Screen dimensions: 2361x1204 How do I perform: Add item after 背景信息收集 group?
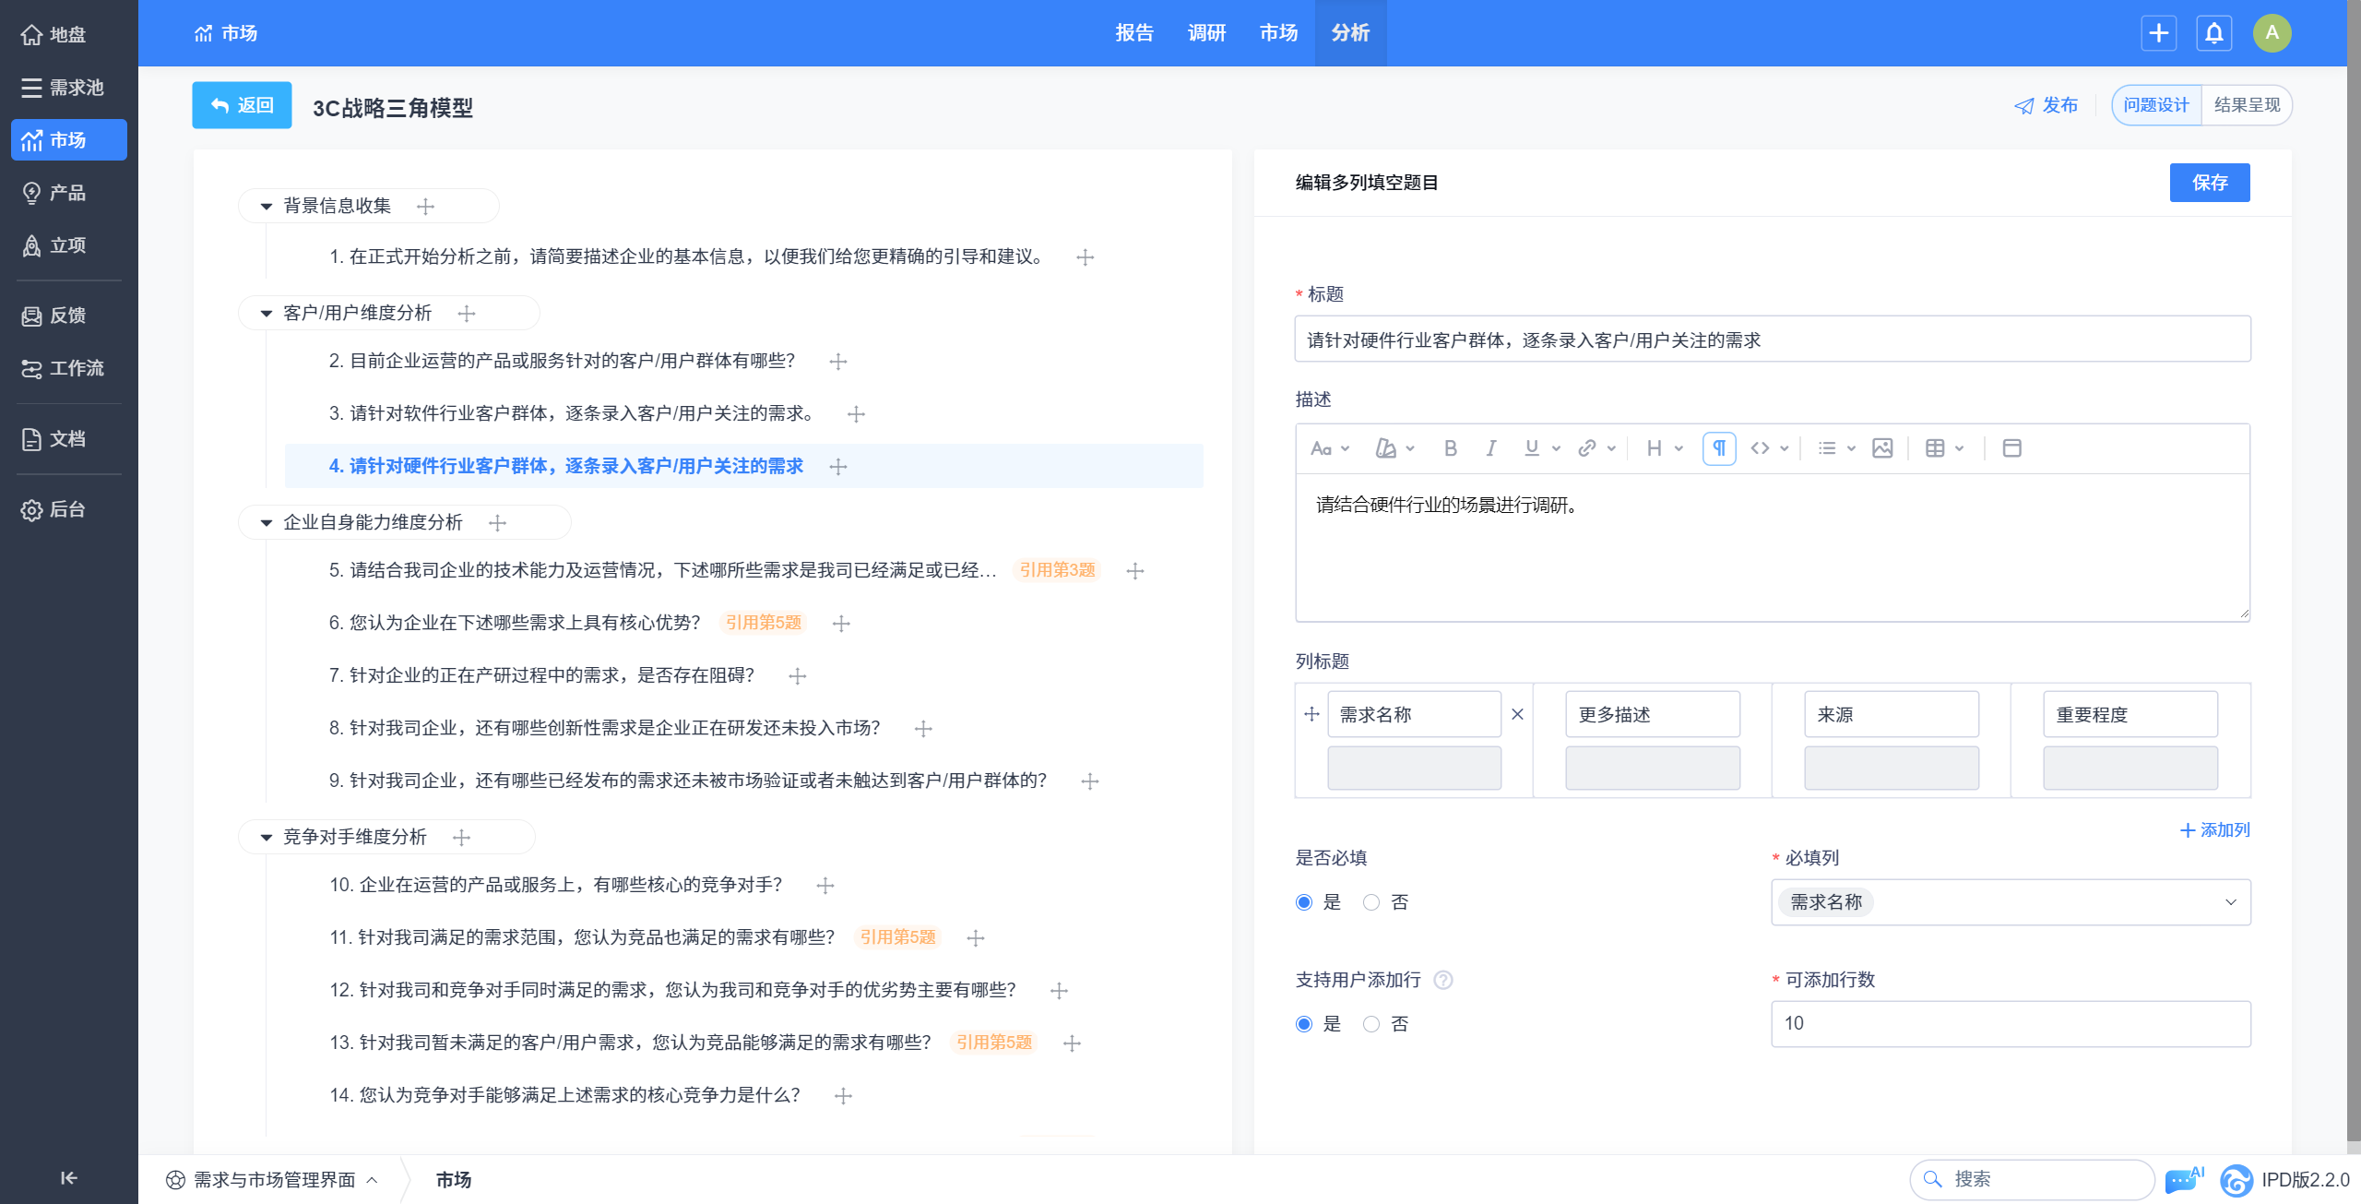[x=425, y=207]
